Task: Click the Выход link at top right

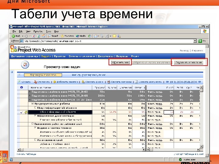Action: [x=184, y=51]
